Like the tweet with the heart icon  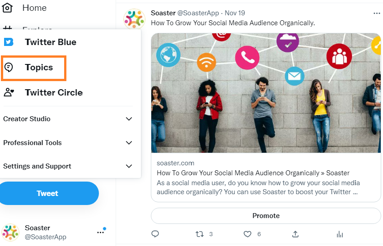point(248,234)
